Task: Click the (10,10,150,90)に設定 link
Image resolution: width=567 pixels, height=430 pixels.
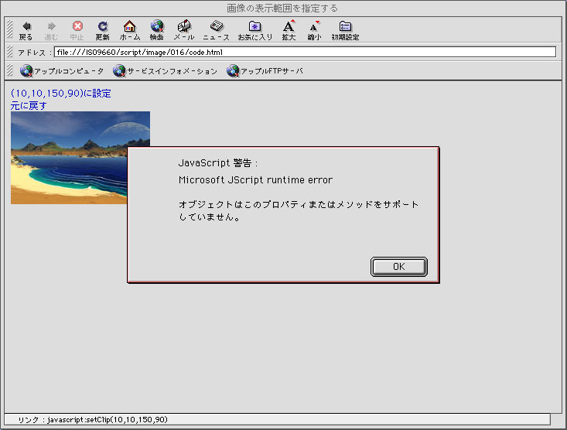Action: click(61, 94)
